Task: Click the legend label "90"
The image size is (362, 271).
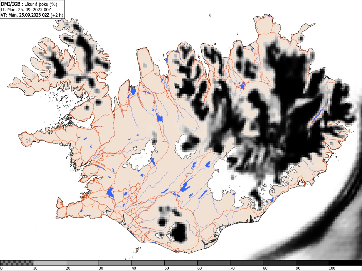Action: pyautogui.click(x=298, y=268)
